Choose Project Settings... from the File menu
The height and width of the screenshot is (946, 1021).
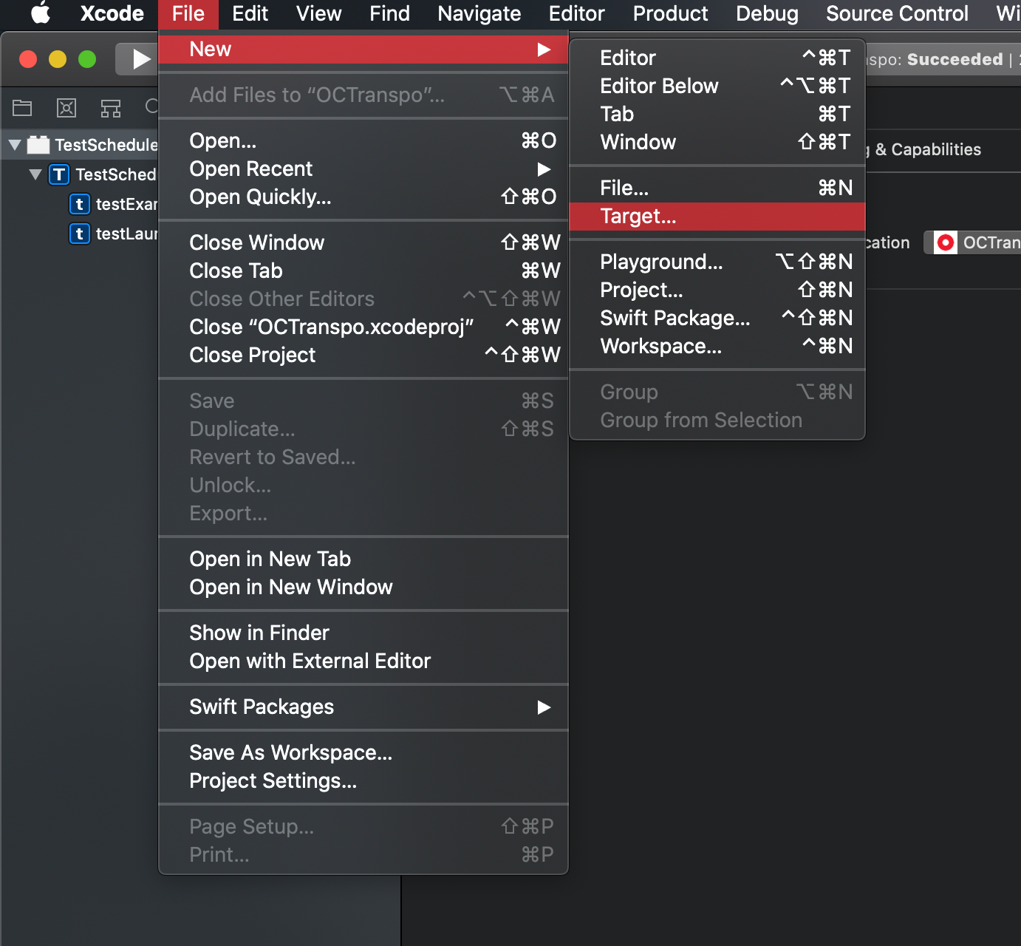(x=273, y=780)
